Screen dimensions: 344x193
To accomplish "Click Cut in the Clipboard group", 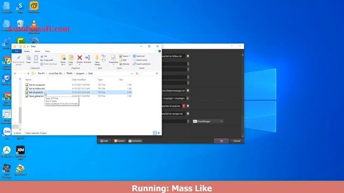I will point(44,56).
